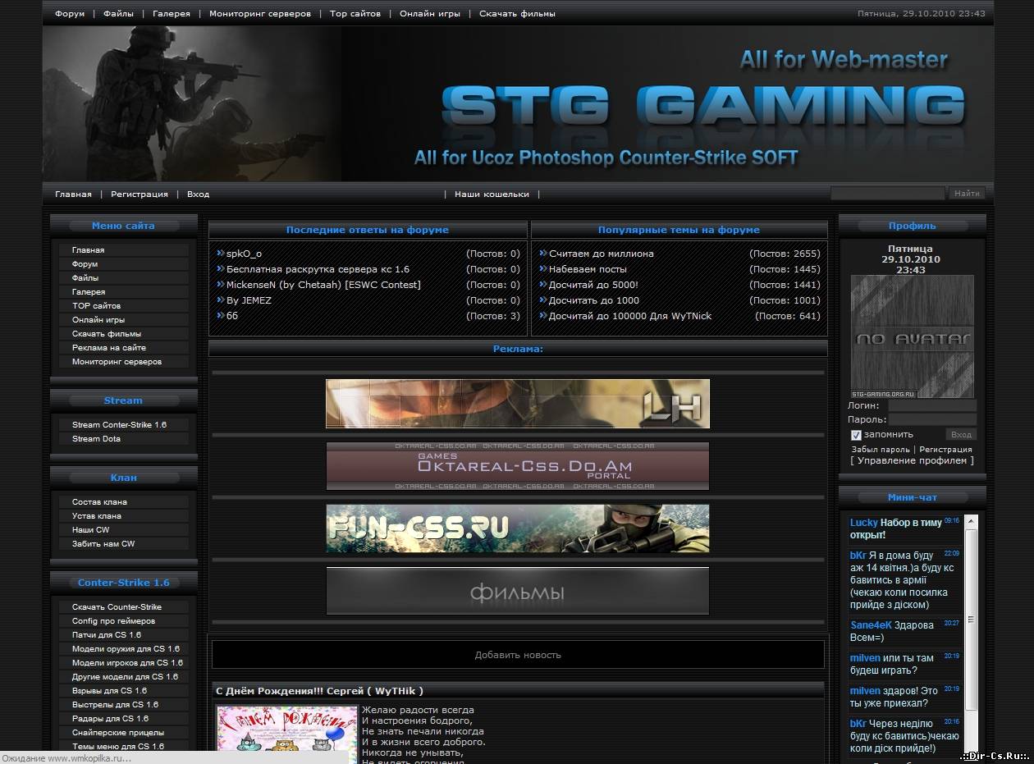Open the FUN-CSS.RU banner

pyautogui.click(x=517, y=528)
